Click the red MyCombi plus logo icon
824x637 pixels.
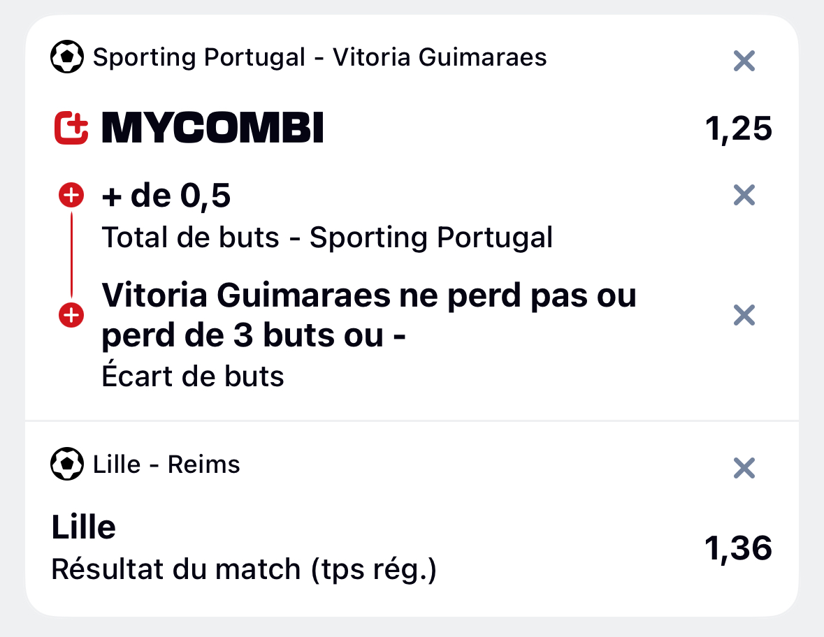coord(71,128)
